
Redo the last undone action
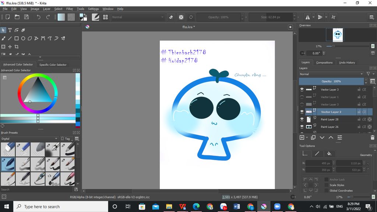[48, 17]
